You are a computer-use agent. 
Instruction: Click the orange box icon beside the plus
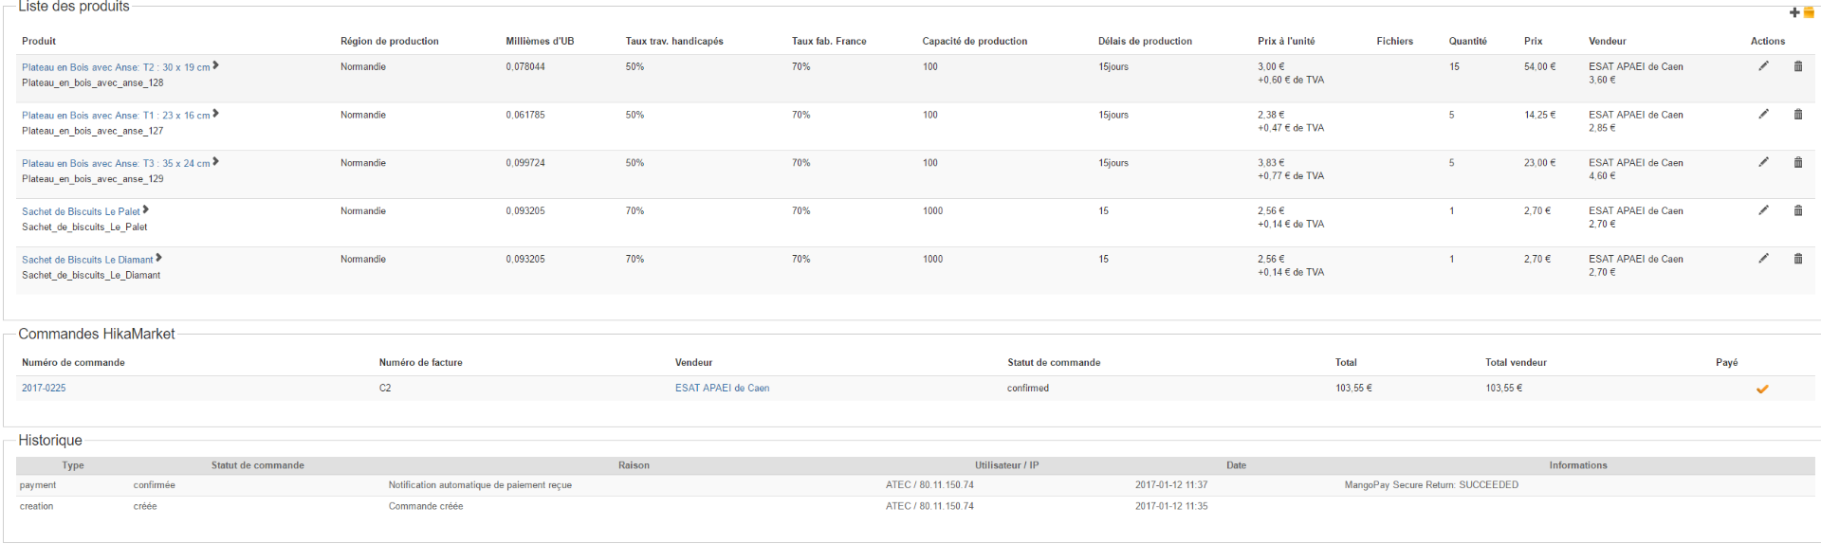(1808, 12)
